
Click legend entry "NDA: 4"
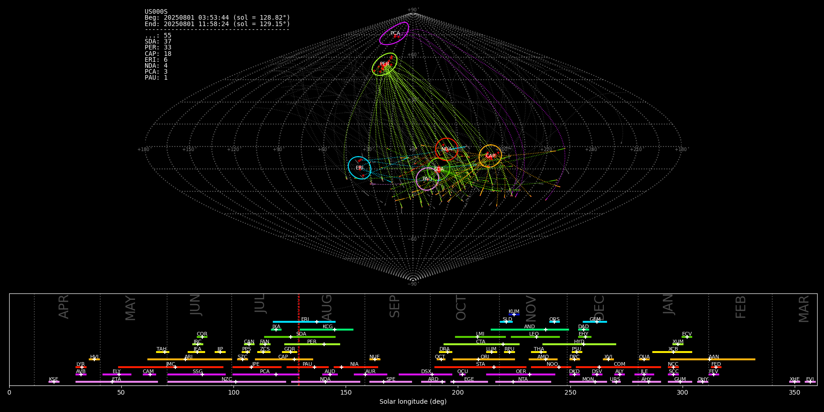(156, 66)
